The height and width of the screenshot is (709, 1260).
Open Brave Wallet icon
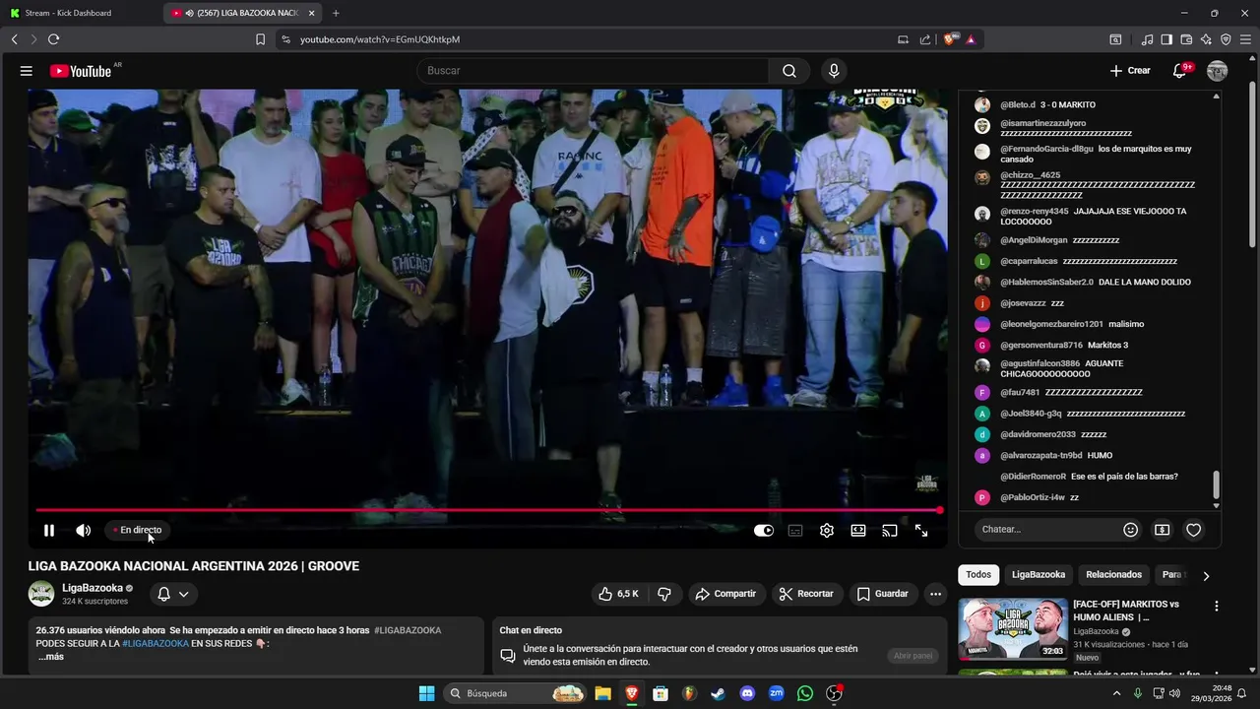[x=1186, y=39]
